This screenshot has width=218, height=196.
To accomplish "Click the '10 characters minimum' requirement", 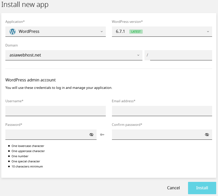I will pos(27,166).
